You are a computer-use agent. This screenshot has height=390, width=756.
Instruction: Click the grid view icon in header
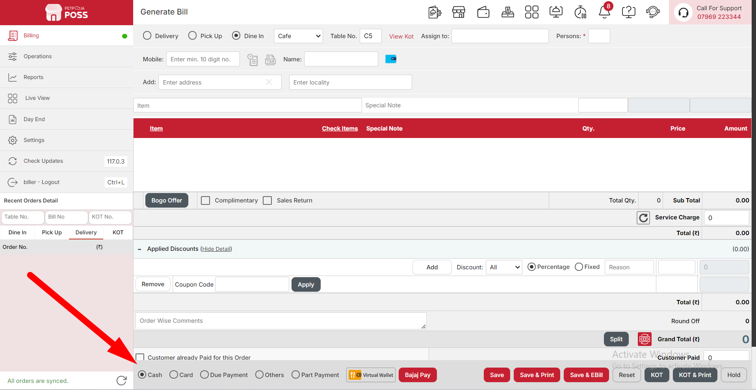532,12
